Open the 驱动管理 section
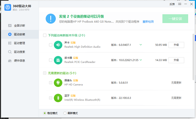196x119 pixels. point(20,43)
